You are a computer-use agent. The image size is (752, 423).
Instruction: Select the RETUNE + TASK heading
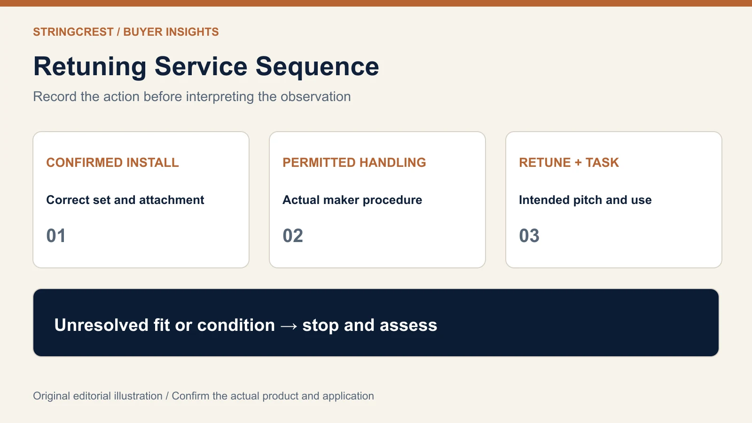(x=569, y=163)
